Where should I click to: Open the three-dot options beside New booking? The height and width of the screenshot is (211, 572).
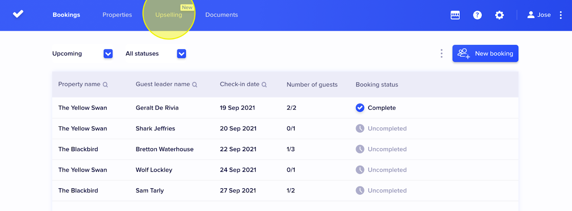click(x=442, y=54)
